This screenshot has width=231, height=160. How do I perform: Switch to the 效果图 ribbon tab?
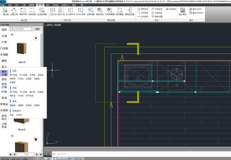[31, 5]
